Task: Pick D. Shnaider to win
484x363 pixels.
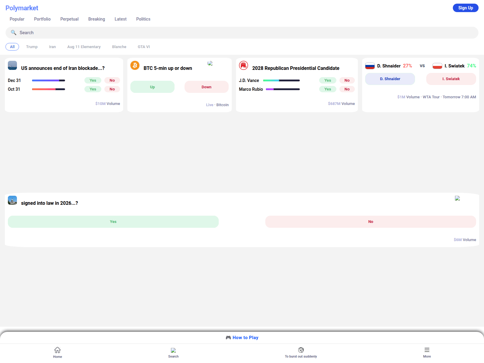Action: point(390,79)
